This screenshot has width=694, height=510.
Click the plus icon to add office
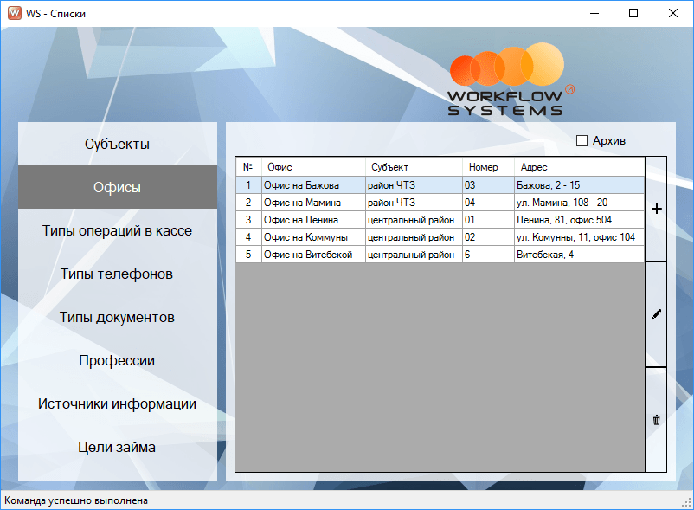point(657,209)
